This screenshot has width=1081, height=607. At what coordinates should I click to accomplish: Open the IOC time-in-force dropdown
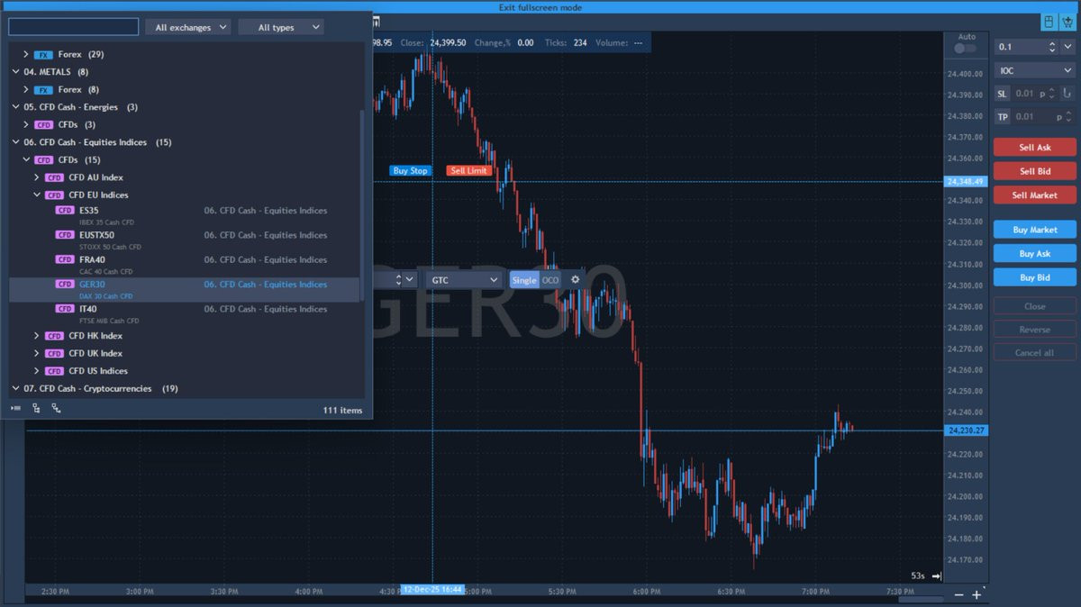click(1034, 70)
